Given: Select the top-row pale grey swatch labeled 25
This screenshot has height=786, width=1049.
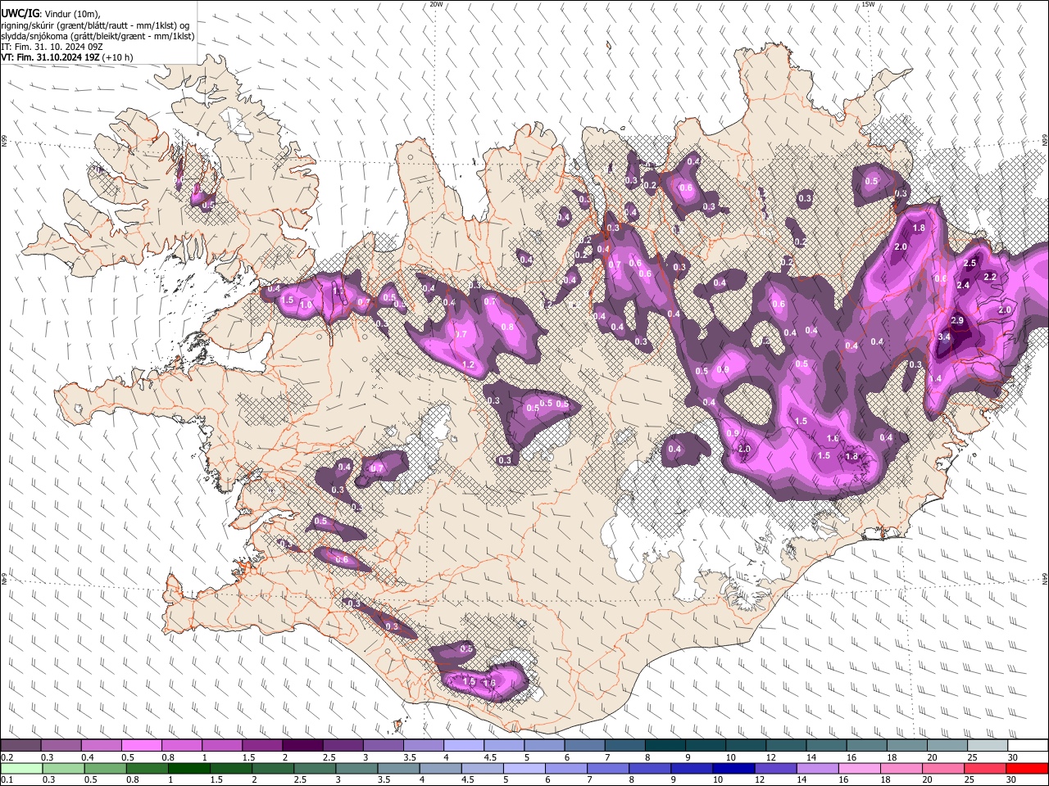Looking at the screenshot, I should (x=988, y=745).
